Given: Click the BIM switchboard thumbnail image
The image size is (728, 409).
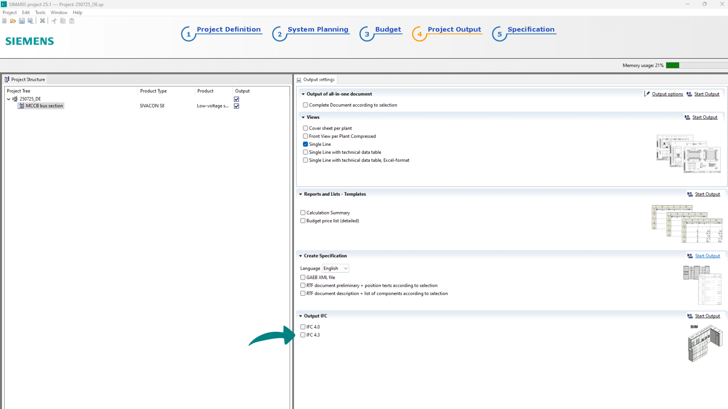Looking at the screenshot, I should click(704, 344).
